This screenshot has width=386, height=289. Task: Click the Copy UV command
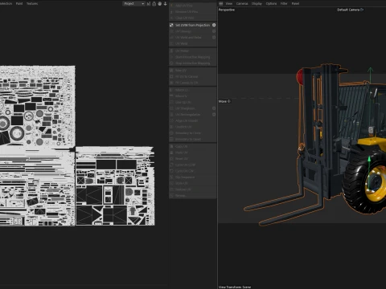[x=193, y=146]
